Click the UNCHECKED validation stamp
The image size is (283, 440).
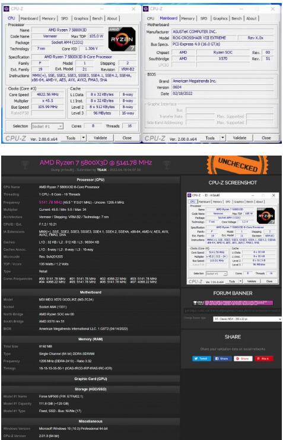[237, 165]
